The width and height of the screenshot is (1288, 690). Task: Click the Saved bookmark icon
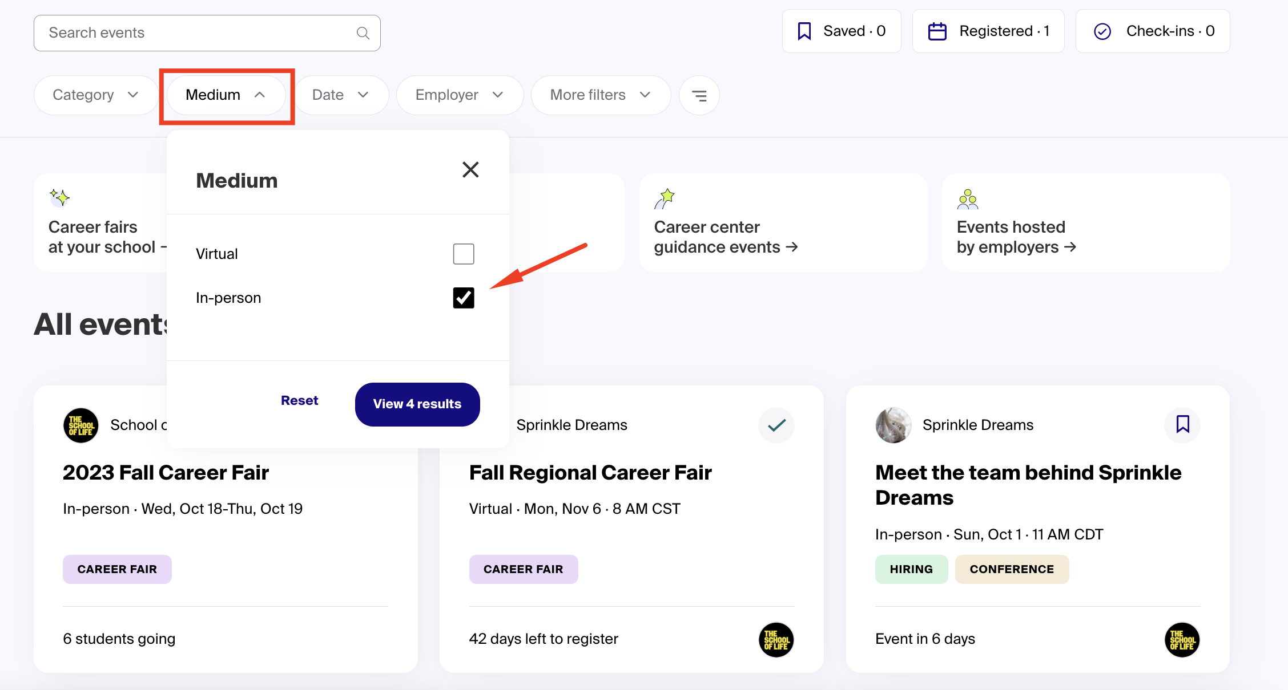(x=804, y=31)
